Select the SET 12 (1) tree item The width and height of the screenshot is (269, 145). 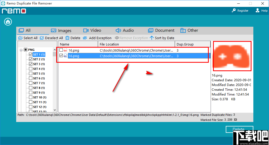40,107
